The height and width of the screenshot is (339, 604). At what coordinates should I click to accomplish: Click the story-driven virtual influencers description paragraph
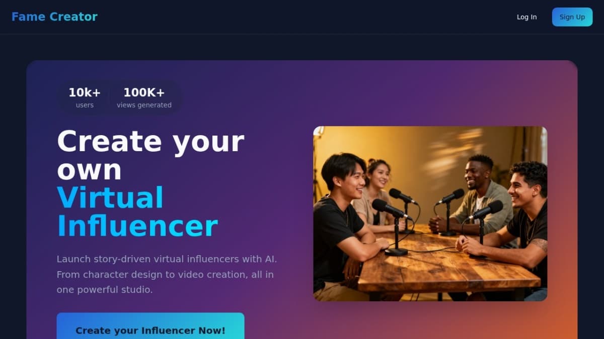click(167, 274)
